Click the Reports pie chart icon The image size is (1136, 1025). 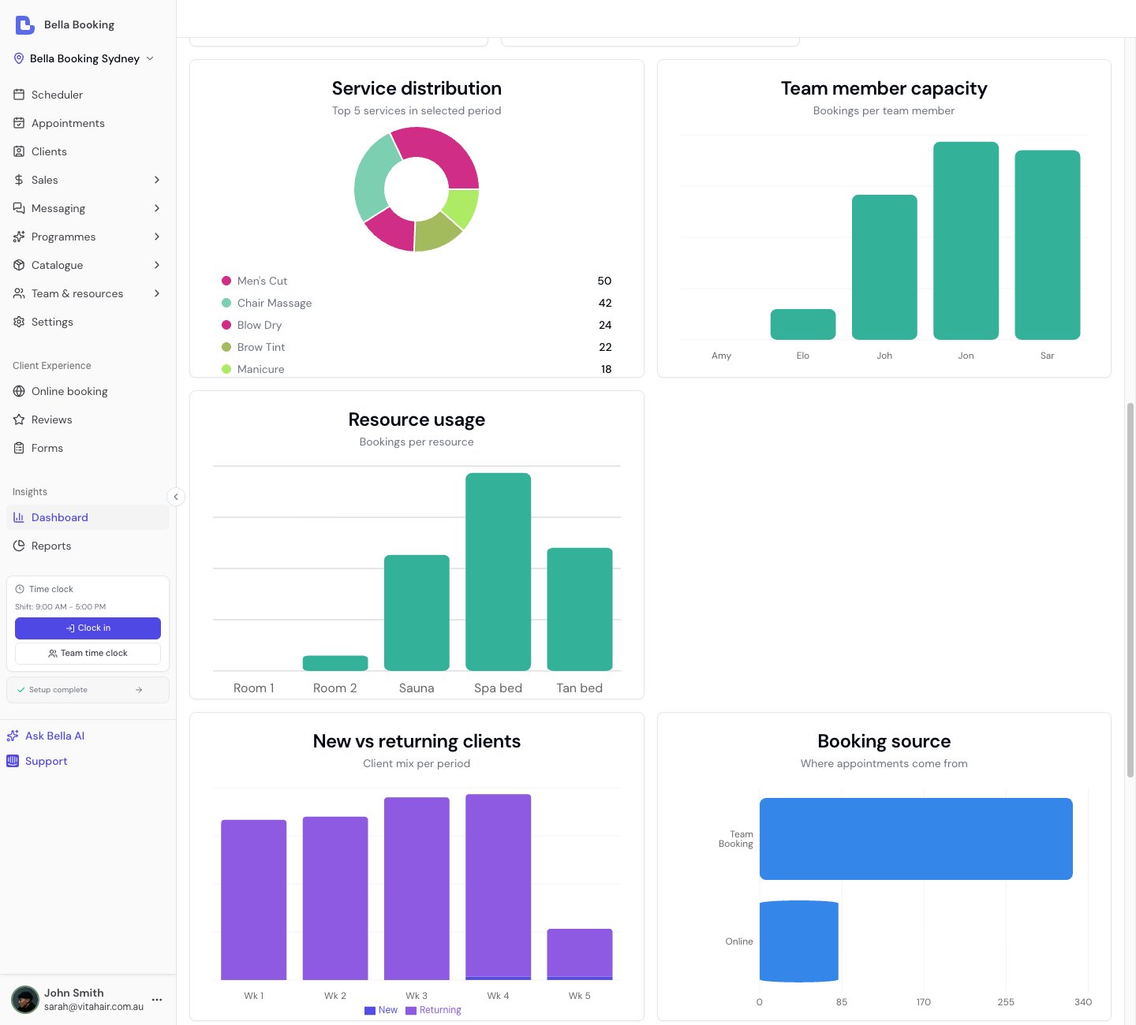coord(19,546)
